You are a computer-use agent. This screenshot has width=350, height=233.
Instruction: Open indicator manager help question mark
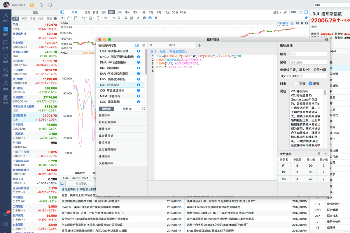tap(326, 40)
